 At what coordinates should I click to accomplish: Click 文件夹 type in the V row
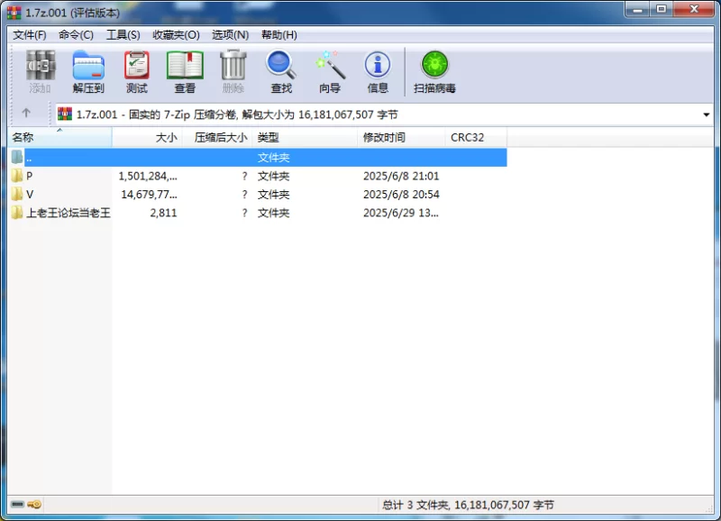tap(273, 195)
